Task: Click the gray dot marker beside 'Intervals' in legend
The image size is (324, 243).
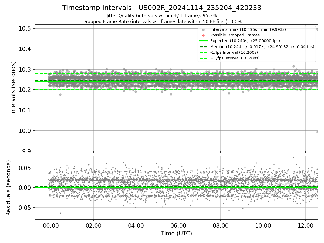Action: click(204, 30)
